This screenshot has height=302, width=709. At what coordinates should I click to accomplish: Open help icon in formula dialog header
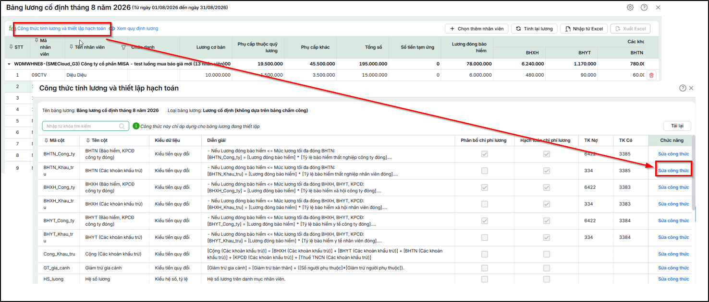tap(683, 88)
